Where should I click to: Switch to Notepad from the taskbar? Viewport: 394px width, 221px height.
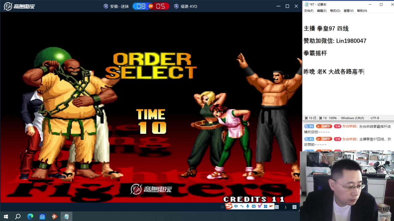point(66,216)
